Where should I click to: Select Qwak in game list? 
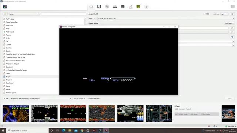click(x=8, y=74)
